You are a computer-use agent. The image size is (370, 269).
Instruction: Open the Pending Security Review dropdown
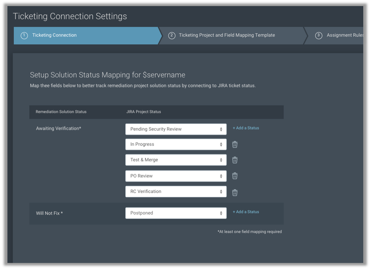176,129
